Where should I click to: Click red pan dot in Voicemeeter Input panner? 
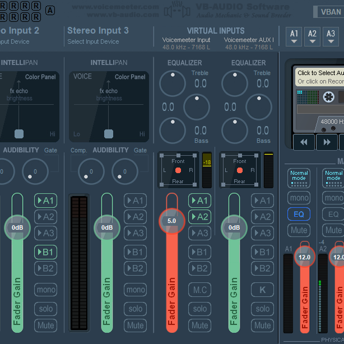(x=178, y=170)
